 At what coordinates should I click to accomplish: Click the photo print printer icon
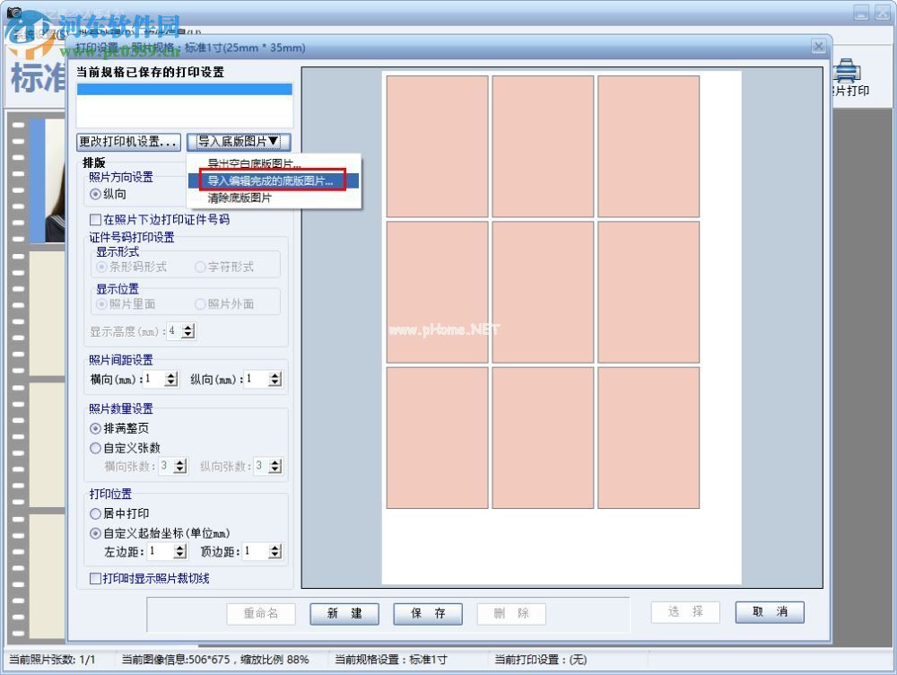[x=849, y=74]
